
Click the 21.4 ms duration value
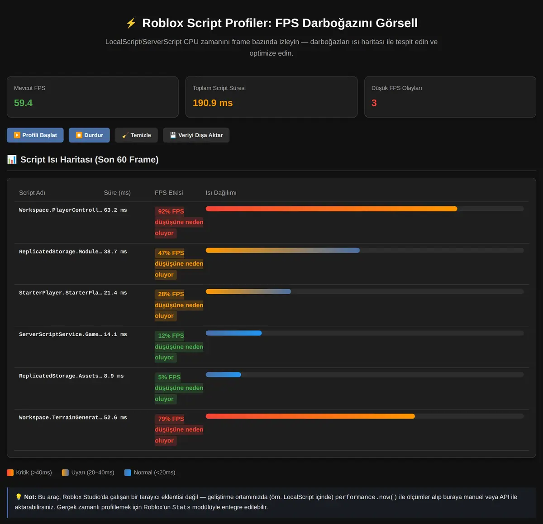coord(115,293)
